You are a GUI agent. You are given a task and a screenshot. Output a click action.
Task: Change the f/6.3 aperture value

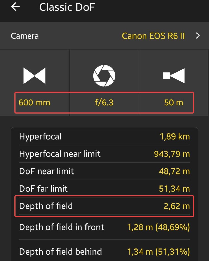point(104,103)
